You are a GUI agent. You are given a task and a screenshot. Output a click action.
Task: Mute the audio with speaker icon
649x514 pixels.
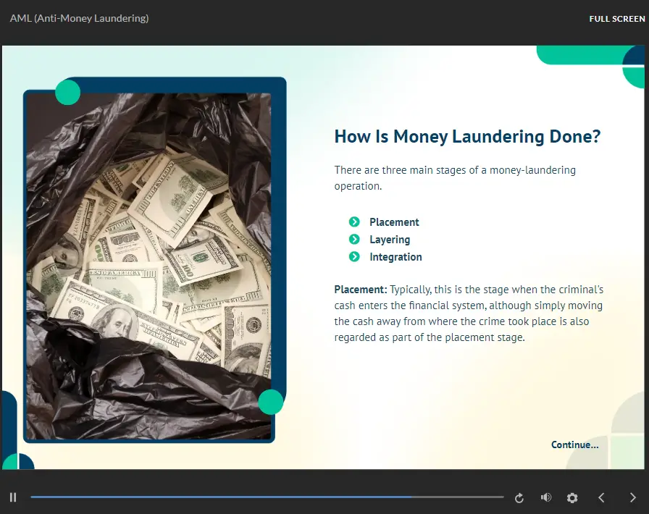546,497
